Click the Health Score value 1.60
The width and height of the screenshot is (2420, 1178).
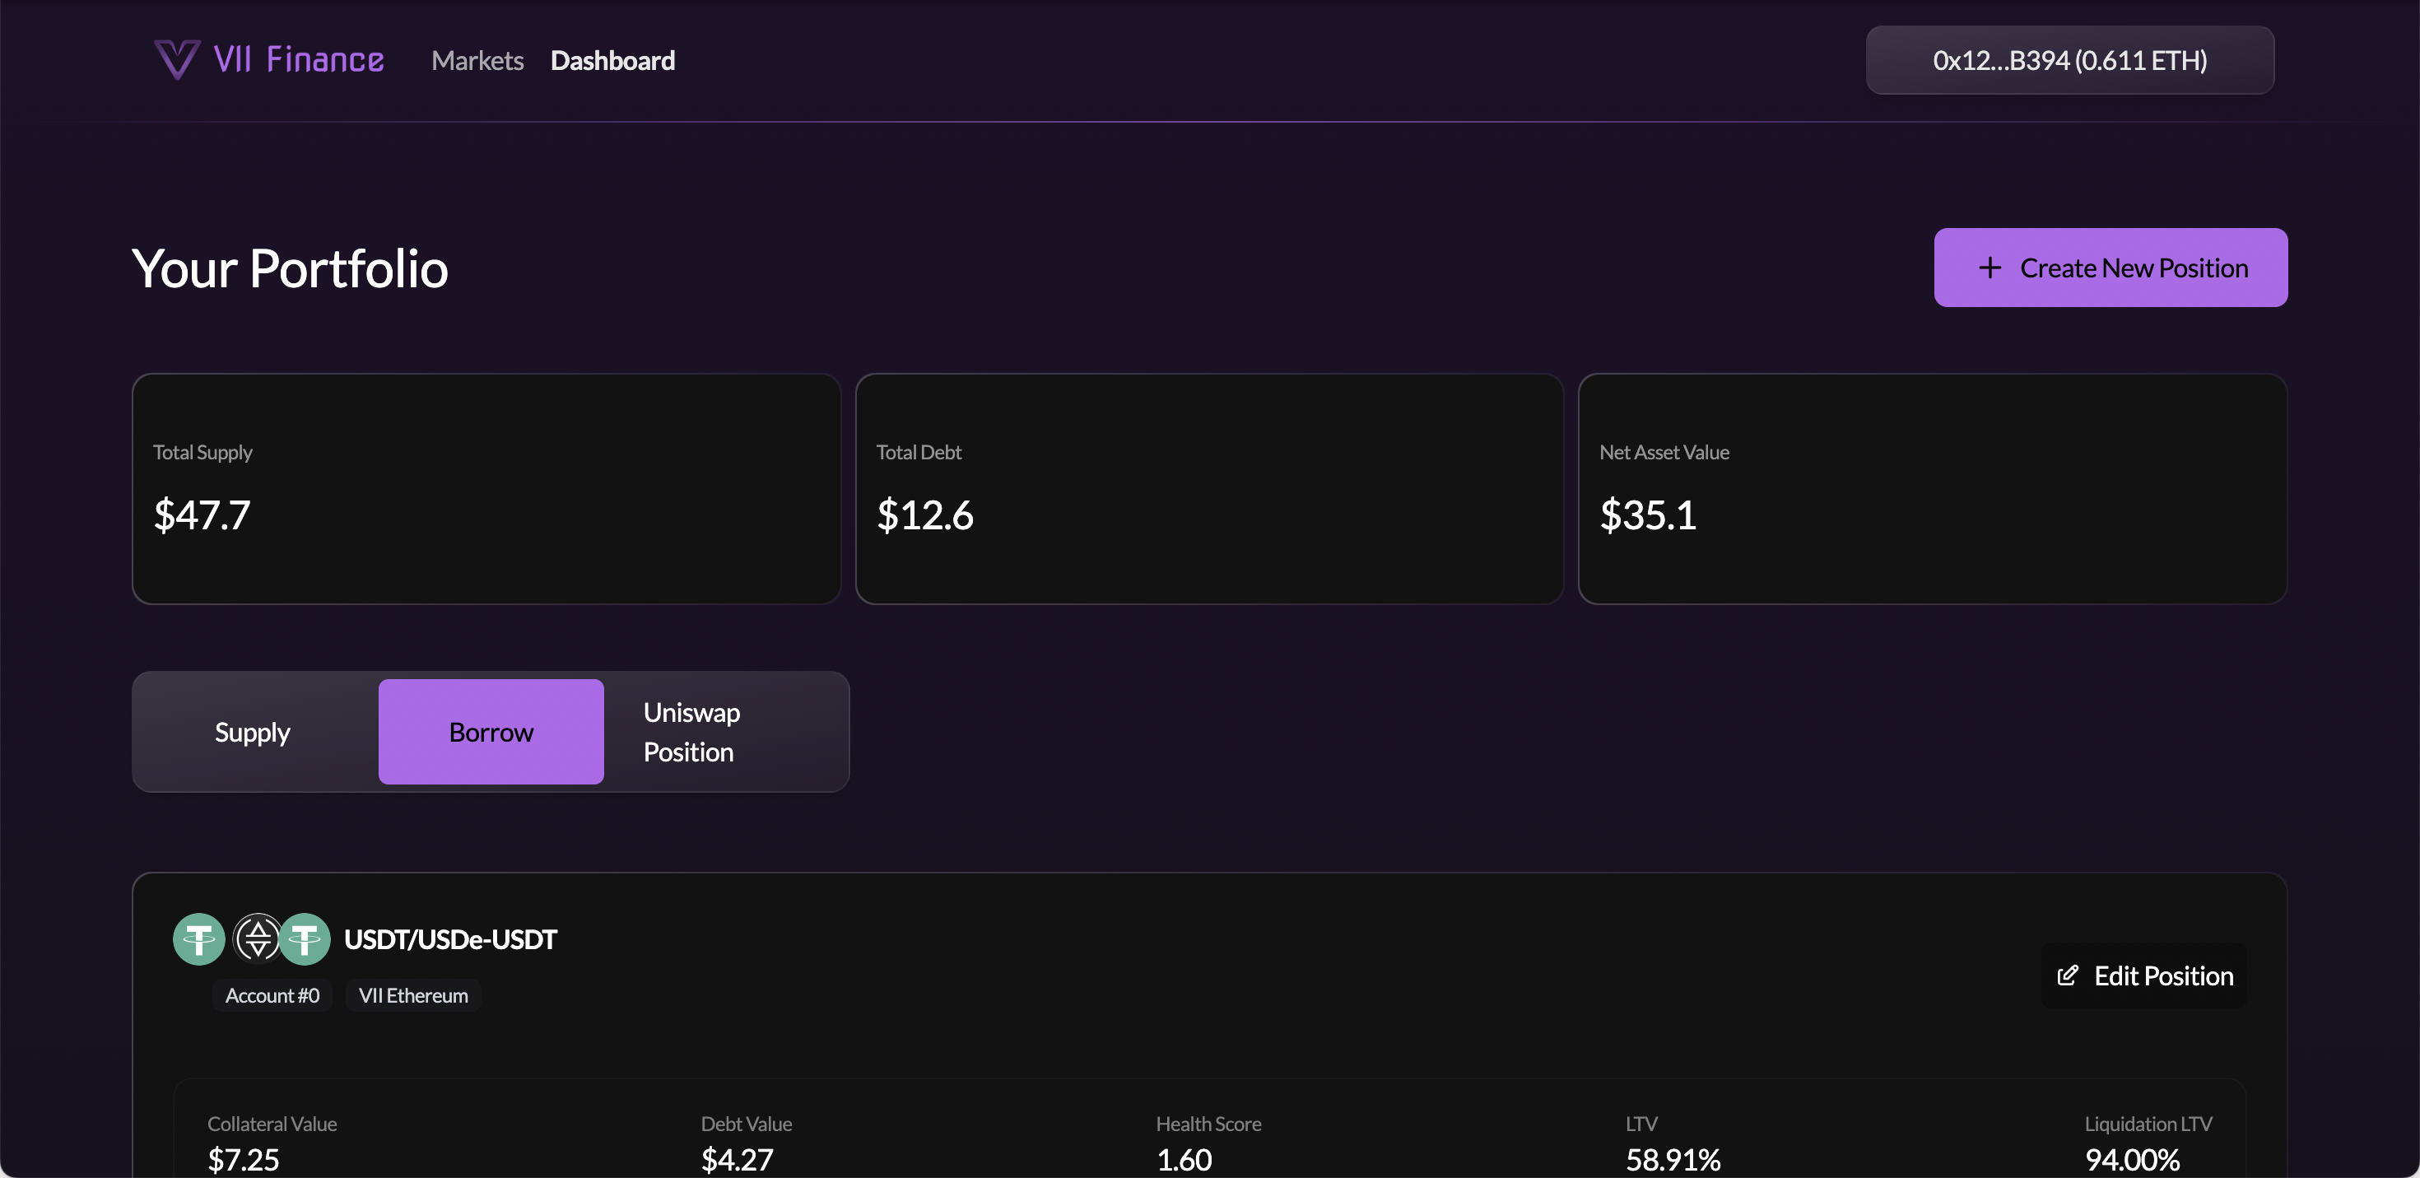(1184, 1158)
